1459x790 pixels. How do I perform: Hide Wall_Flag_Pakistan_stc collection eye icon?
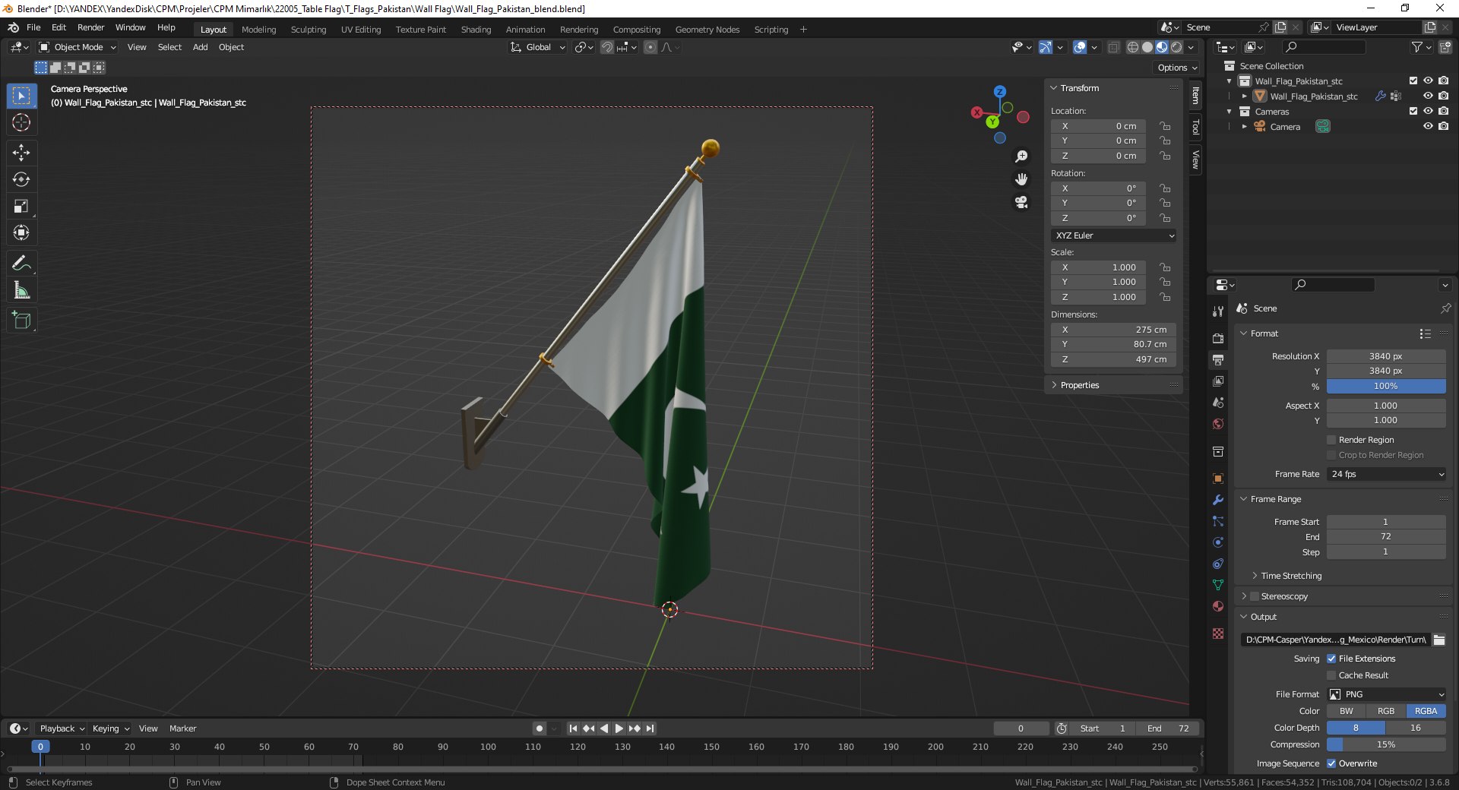pos(1428,81)
